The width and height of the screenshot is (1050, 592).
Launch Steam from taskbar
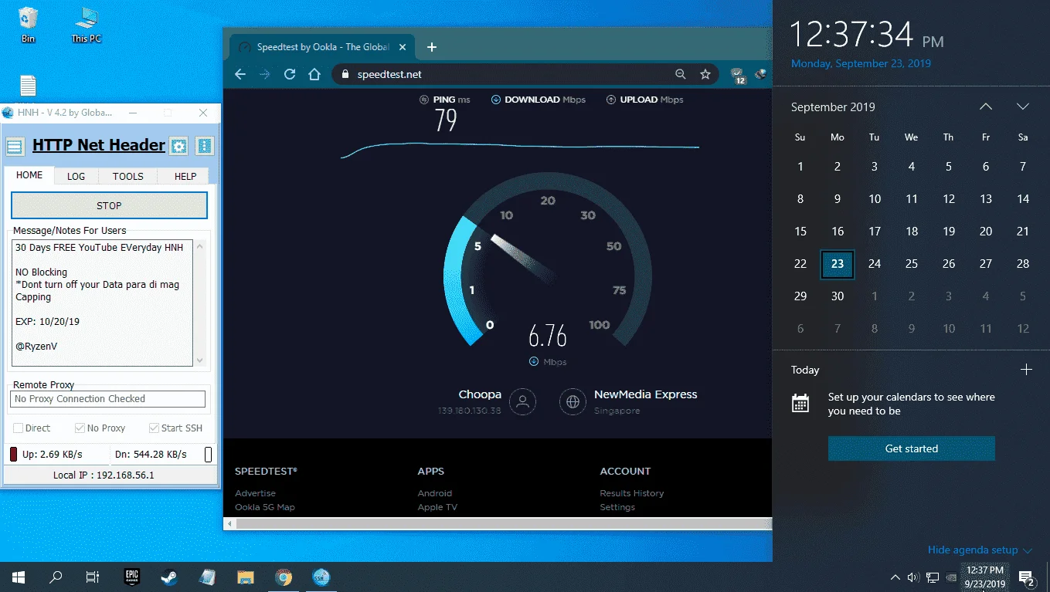169,577
